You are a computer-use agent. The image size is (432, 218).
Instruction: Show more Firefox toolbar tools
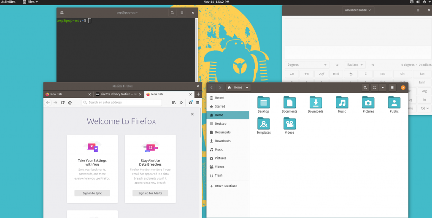pos(181,102)
